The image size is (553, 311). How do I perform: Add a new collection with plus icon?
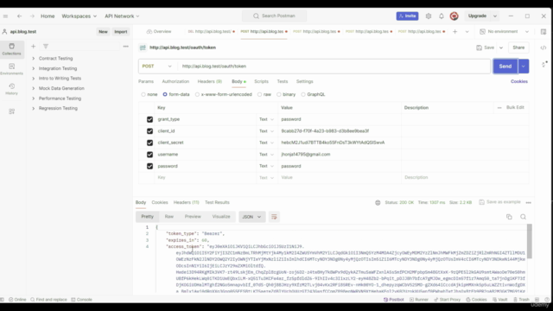[33, 46]
